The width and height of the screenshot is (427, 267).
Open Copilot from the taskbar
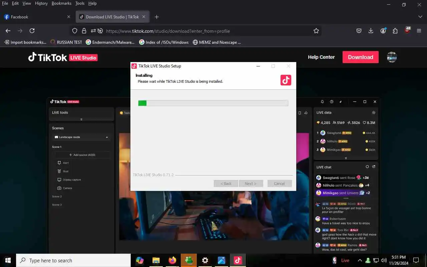tap(140, 260)
